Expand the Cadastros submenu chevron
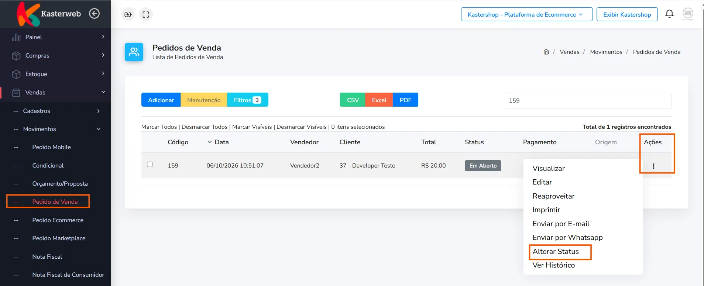704x286 pixels. [99, 111]
